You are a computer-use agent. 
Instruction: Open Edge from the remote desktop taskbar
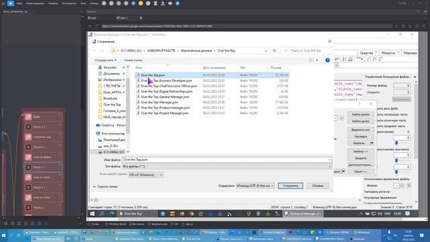click(x=112, y=214)
